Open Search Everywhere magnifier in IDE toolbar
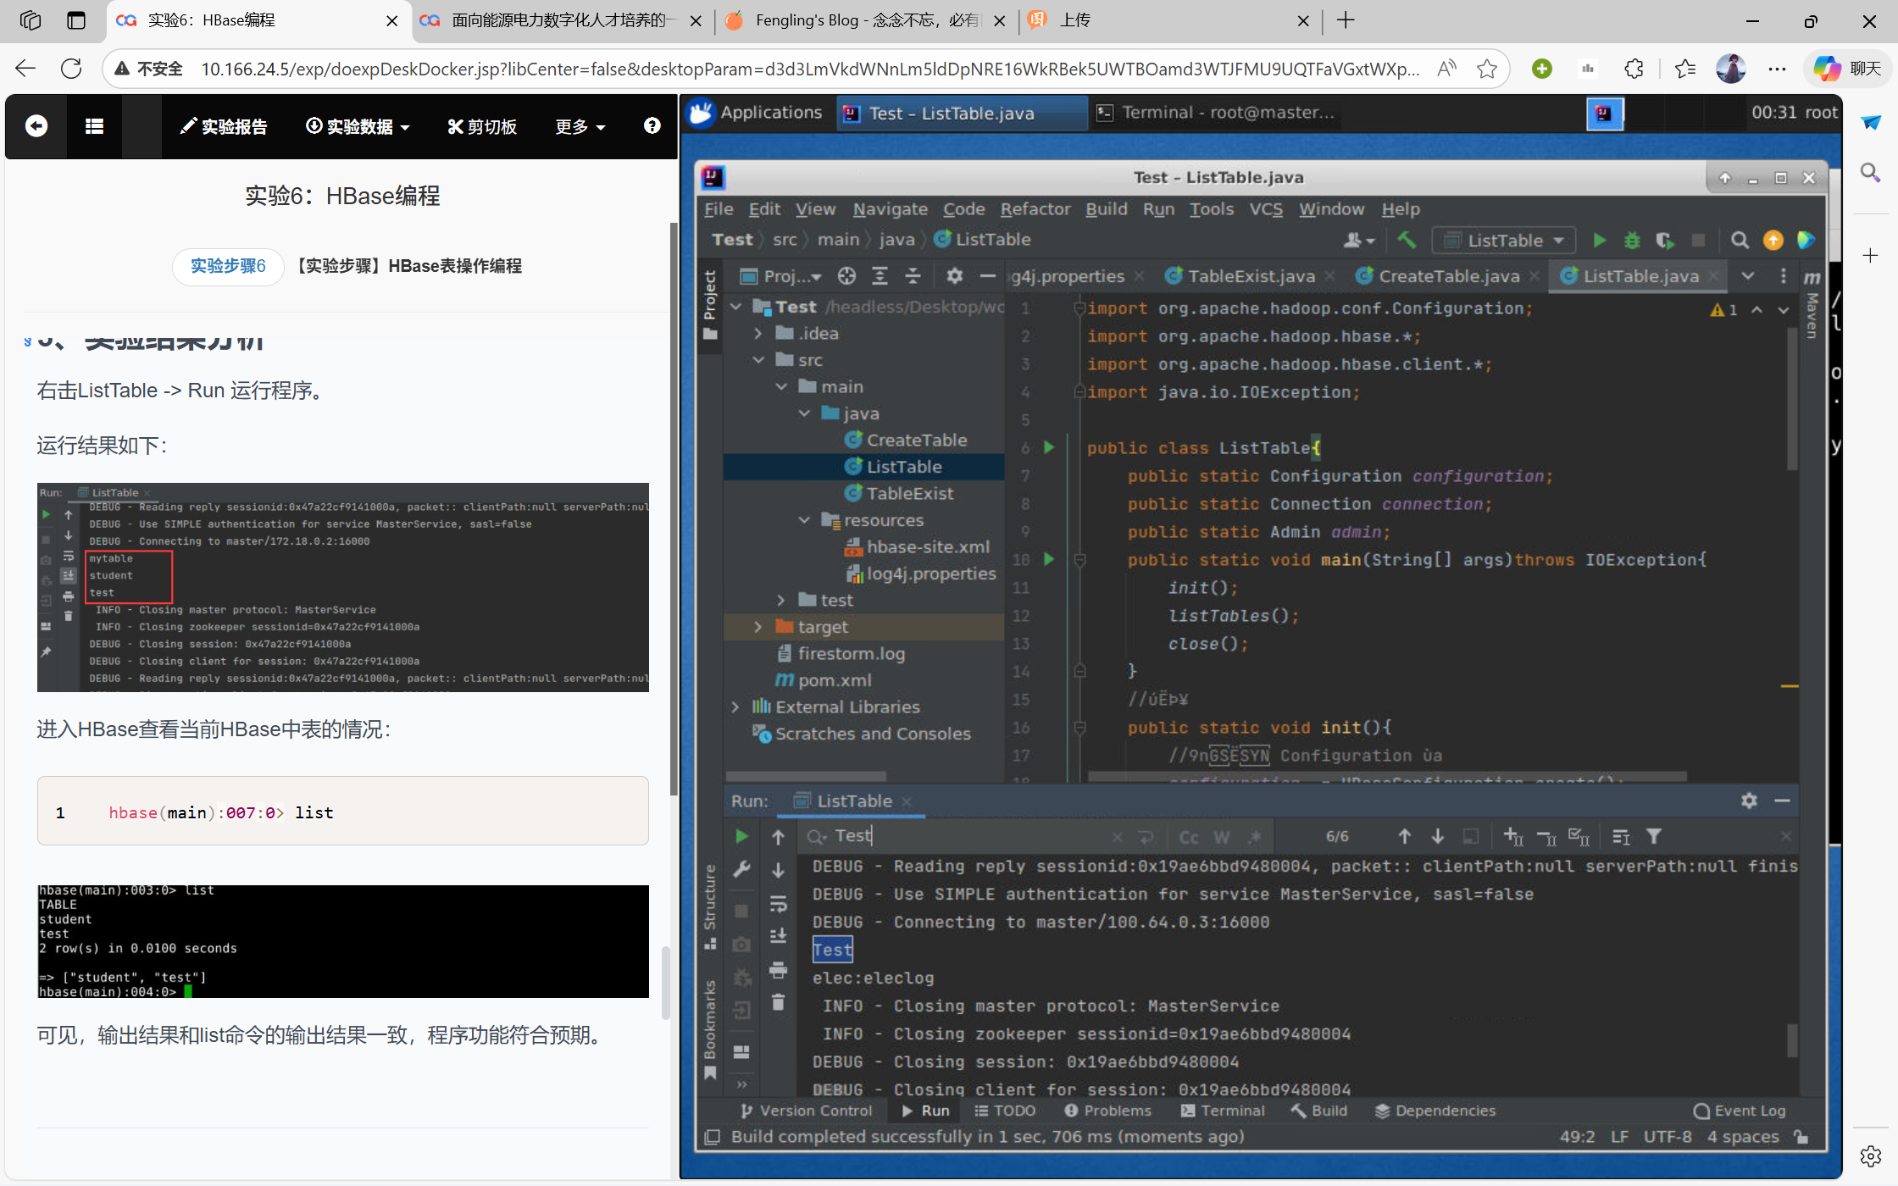Screen dimensions: 1898x1186 (x=1740, y=241)
